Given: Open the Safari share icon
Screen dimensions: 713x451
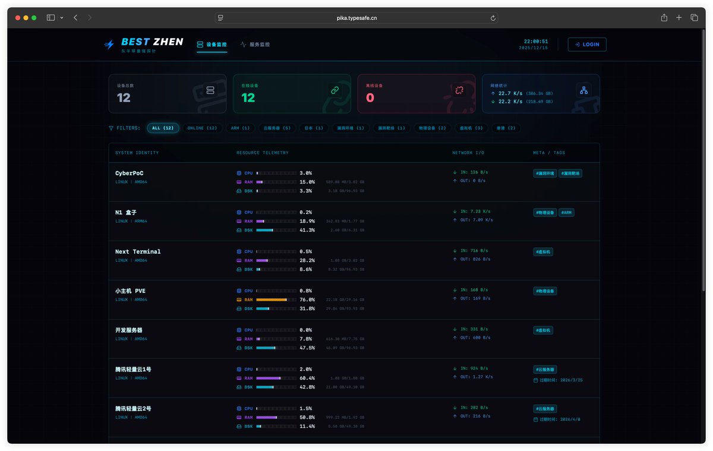Looking at the screenshot, I should pos(664,18).
